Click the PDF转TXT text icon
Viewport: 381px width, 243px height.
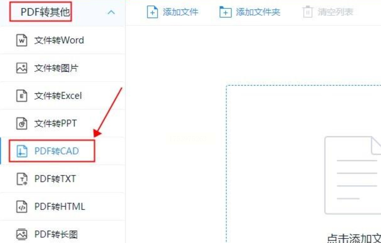[x=21, y=179]
